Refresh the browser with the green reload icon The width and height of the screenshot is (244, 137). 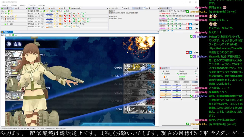pos(13,35)
